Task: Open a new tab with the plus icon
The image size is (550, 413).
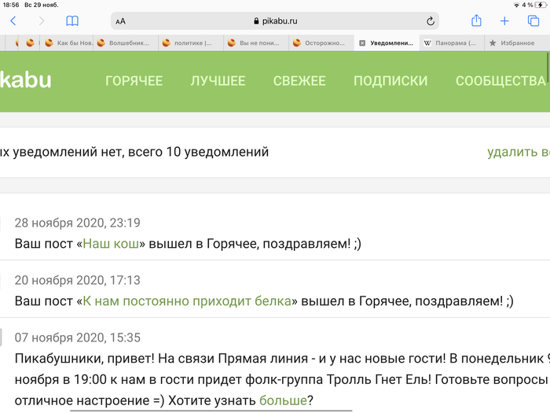Action: [x=504, y=21]
